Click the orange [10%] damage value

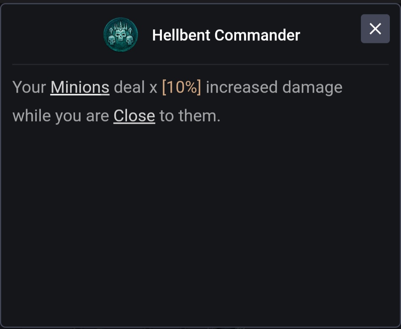[182, 87]
